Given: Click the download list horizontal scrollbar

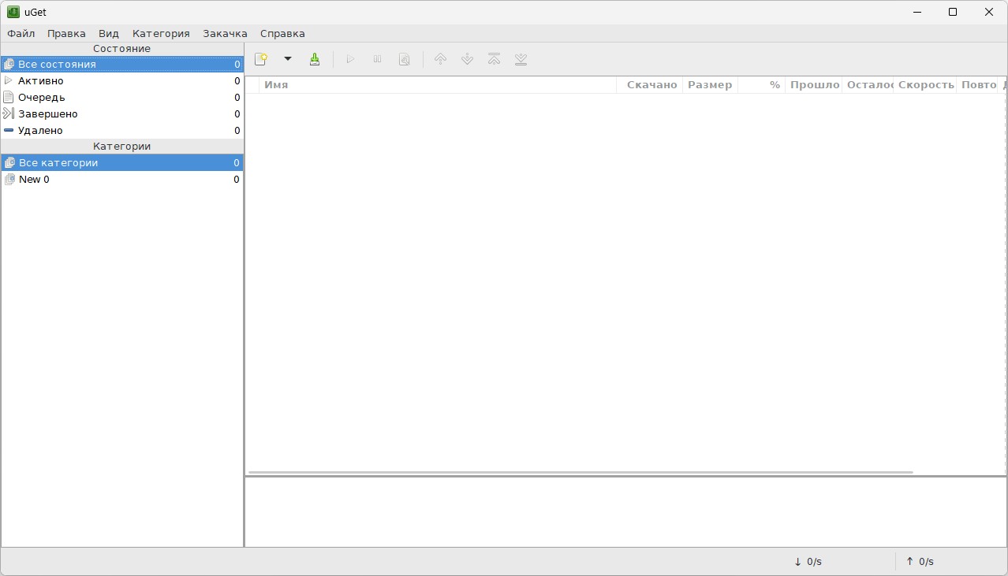Looking at the screenshot, I should point(581,472).
